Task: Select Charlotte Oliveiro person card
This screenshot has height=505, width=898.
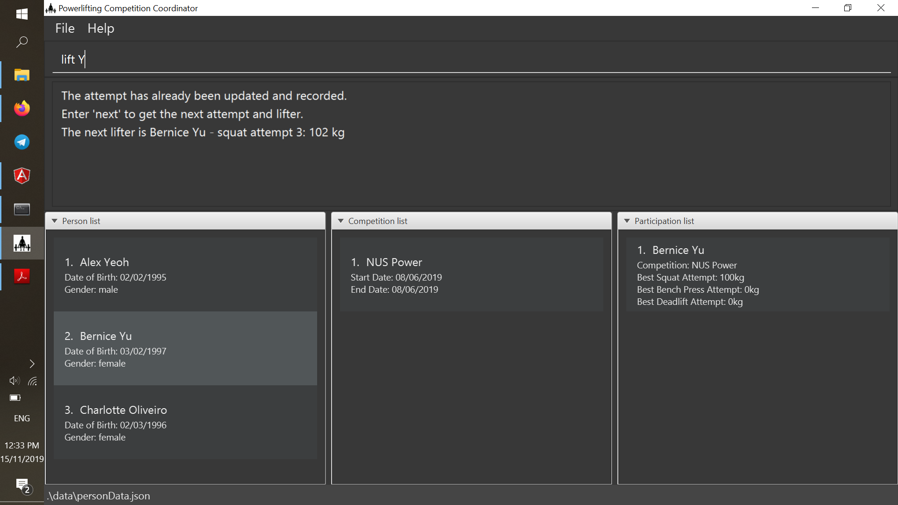Action: 185,423
